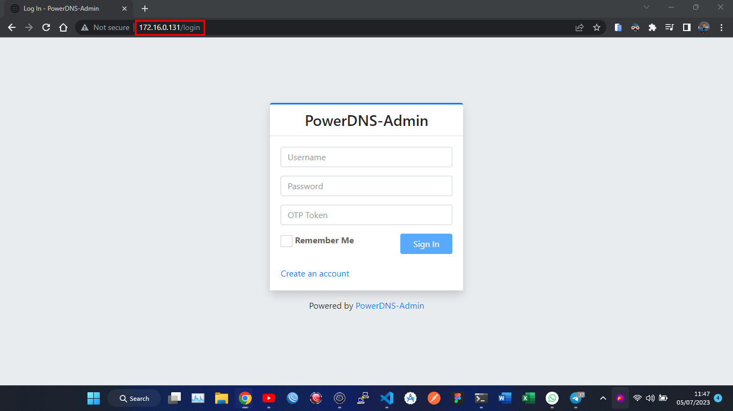Bookmark this page with the star icon
The image size is (733, 411).
[597, 27]
